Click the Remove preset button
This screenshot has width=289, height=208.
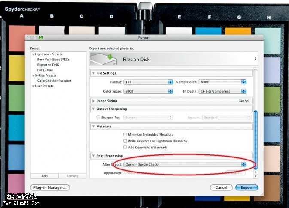pyautogui.click(x=73, y=176)
